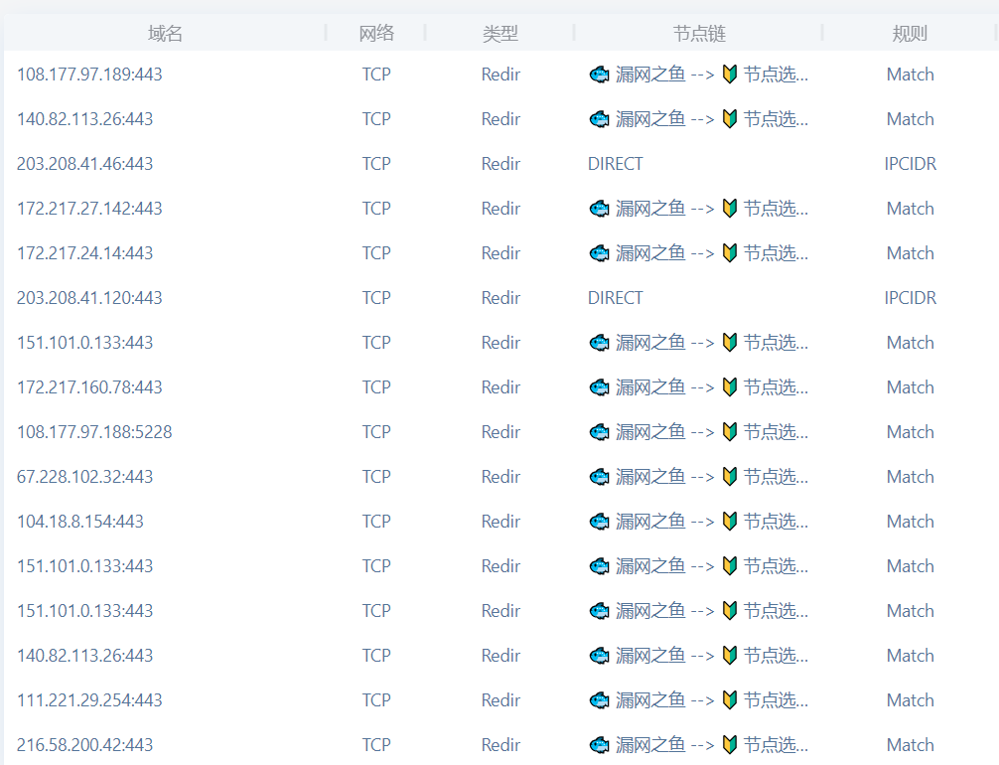Image resolution: width=999 pixels, height=765 pixels.
Task: Select the 111.221.29.254:443 domain cell
Action: [x=89, y=700]
